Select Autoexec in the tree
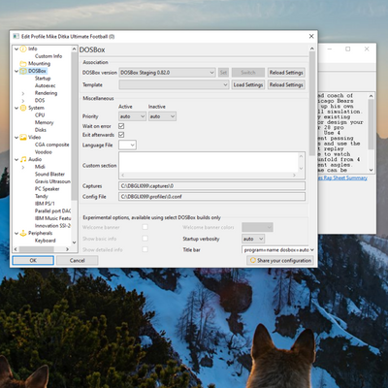388x388 pixels. [x=45, y=85]
